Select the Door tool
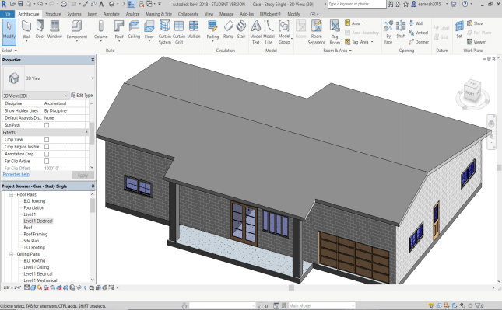The image size is (502, 310). pos(40,30)
